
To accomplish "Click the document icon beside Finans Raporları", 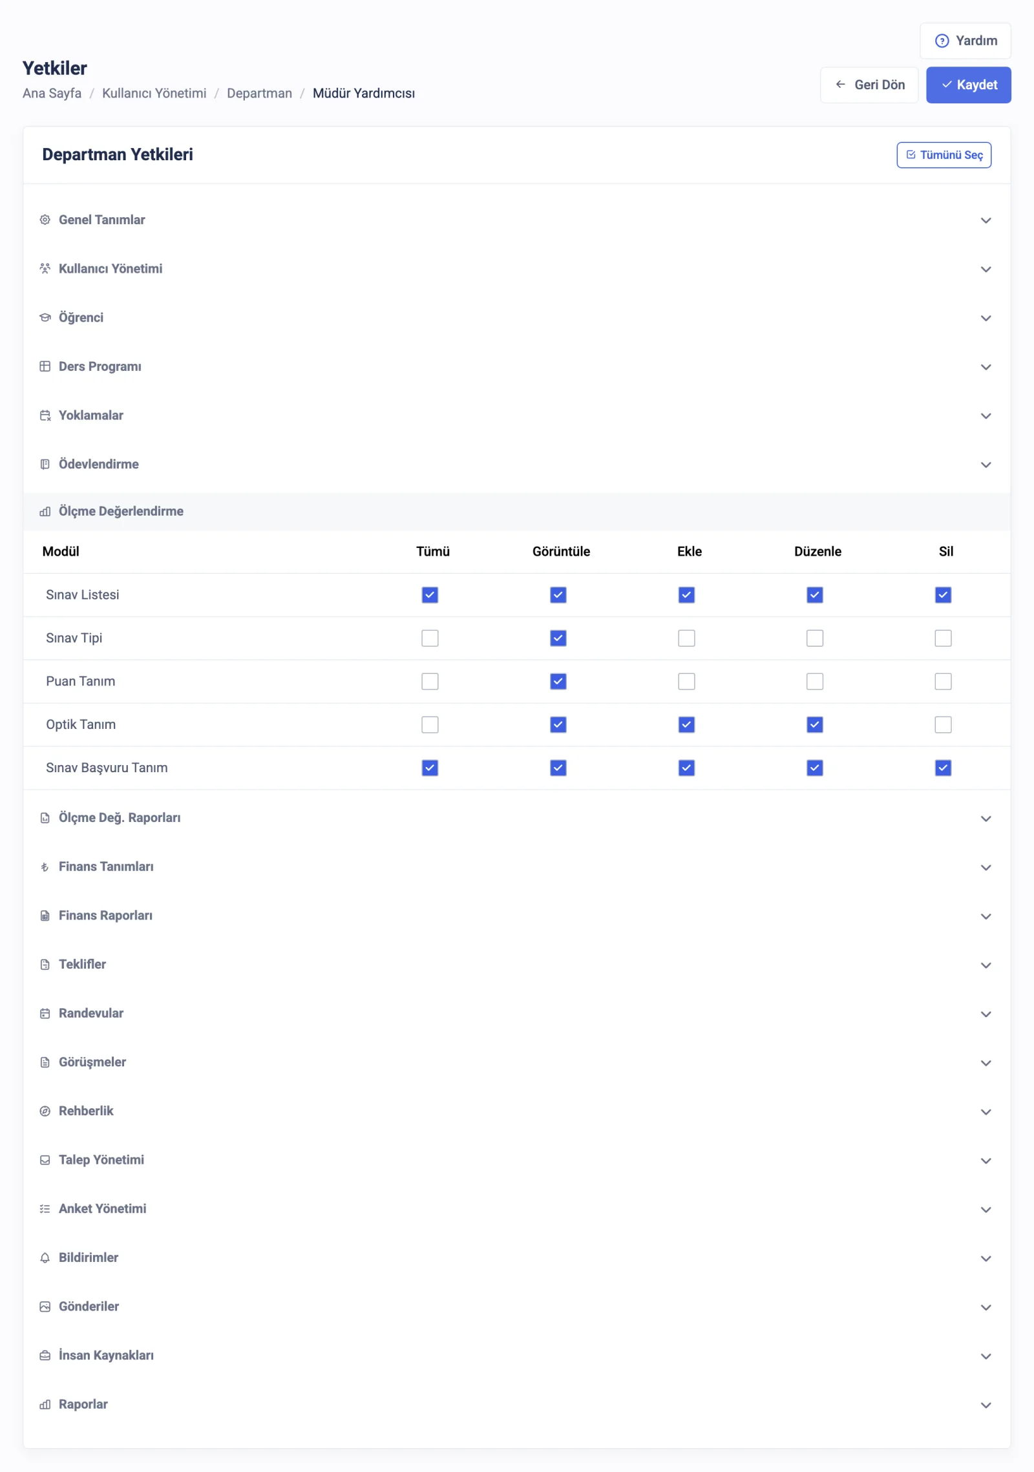I will (45, 916).
